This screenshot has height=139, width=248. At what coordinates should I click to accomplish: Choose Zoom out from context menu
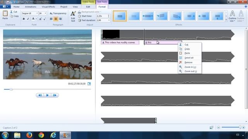(x=190, y=71)
